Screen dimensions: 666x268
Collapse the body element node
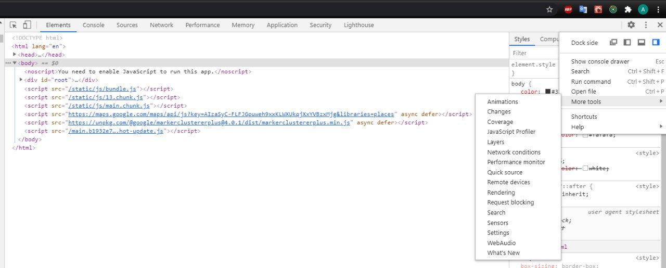click(x=15, y=63)
